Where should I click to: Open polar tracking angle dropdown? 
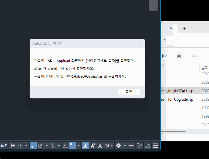tap(47, 146)
